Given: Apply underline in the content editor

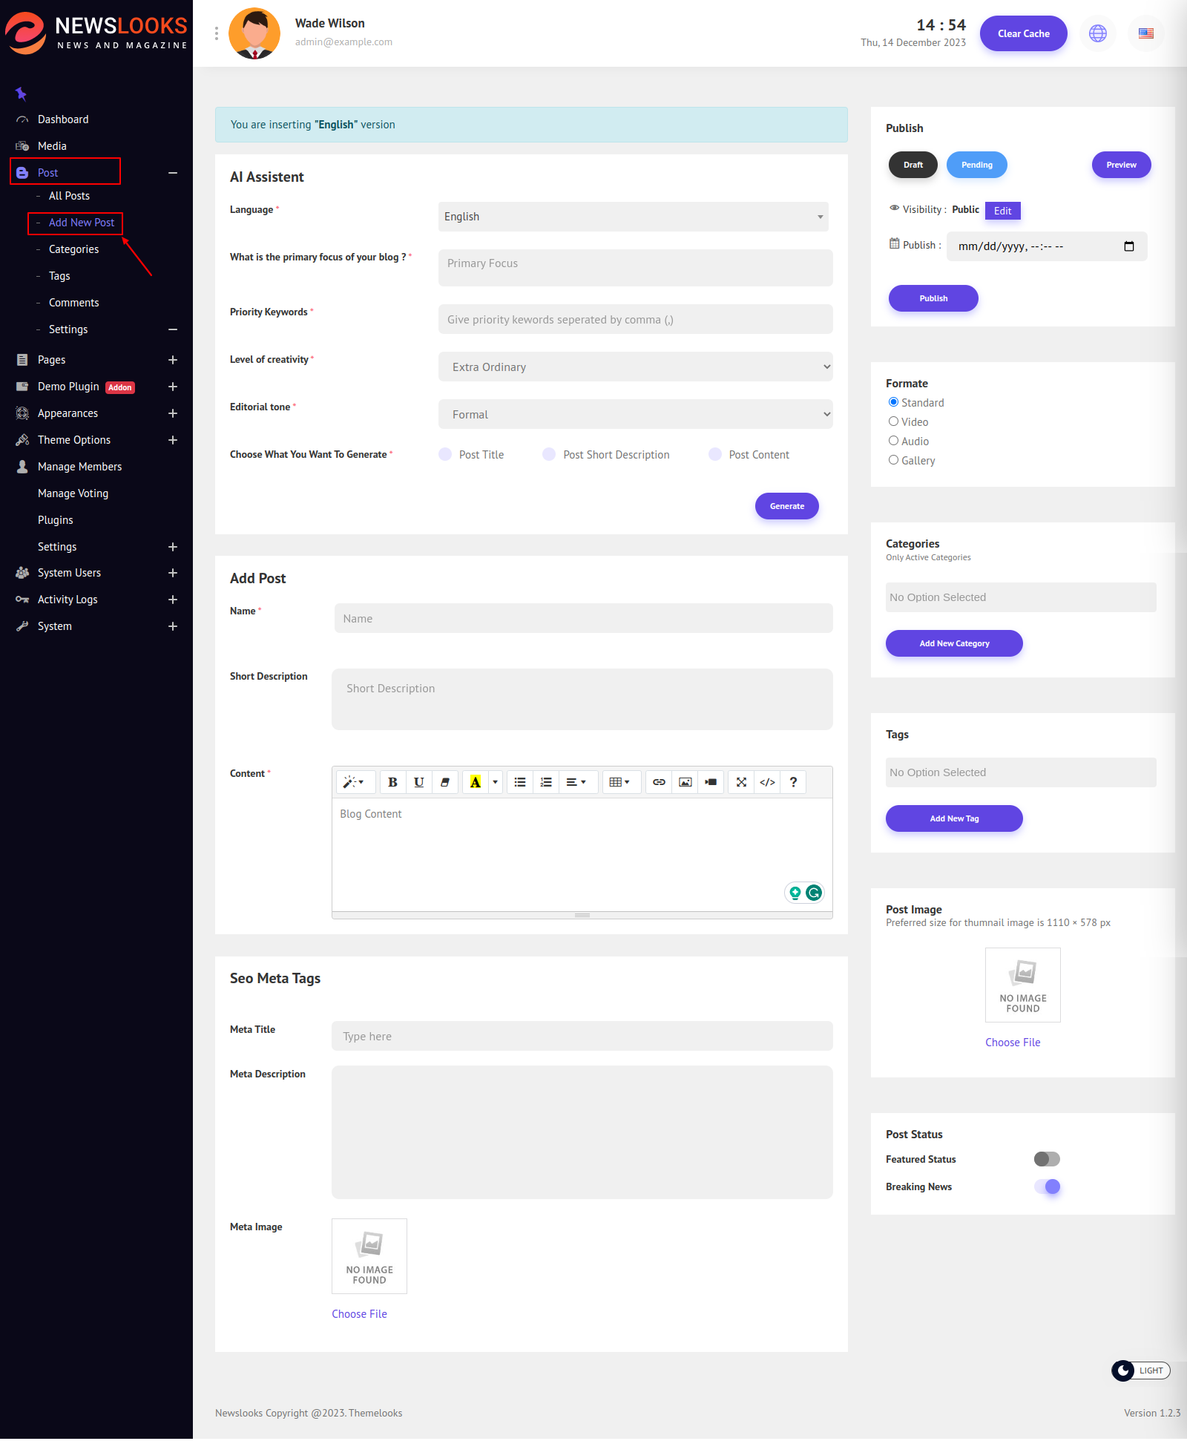Looking at the screenshot, I should (x=418, y=782).
